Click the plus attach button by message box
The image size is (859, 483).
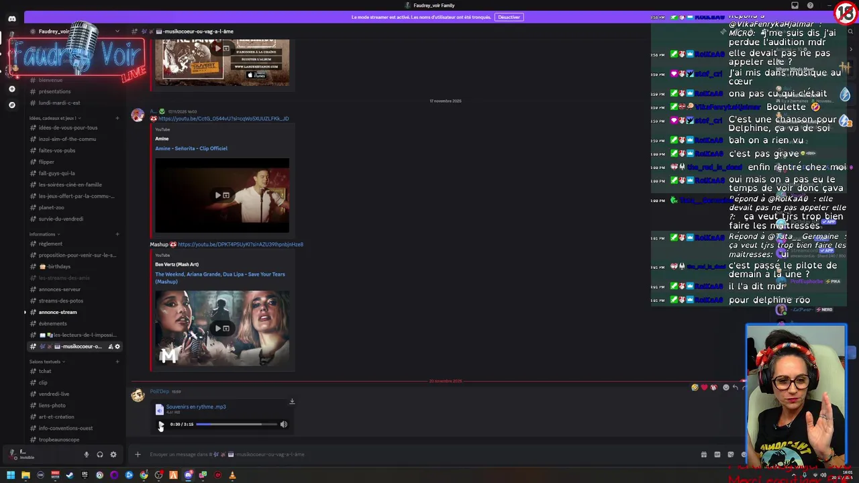click(138, 455)
